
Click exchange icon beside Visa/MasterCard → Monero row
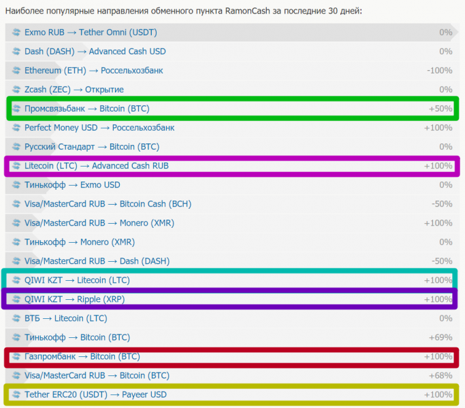pyautogui.click(x=16, y=223)
